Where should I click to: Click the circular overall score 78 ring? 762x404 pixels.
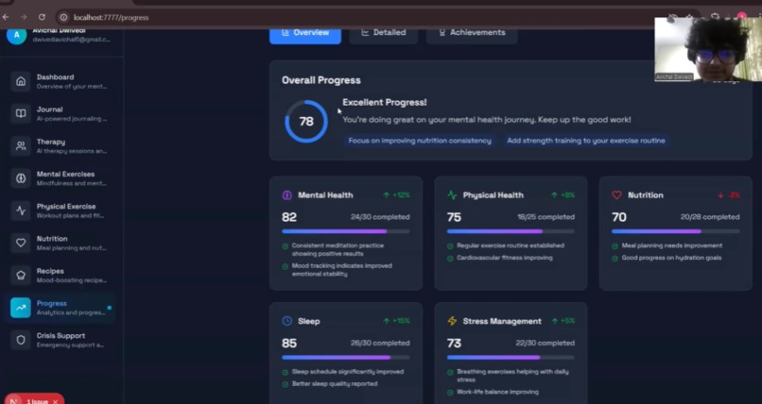[x=306, y=121]
